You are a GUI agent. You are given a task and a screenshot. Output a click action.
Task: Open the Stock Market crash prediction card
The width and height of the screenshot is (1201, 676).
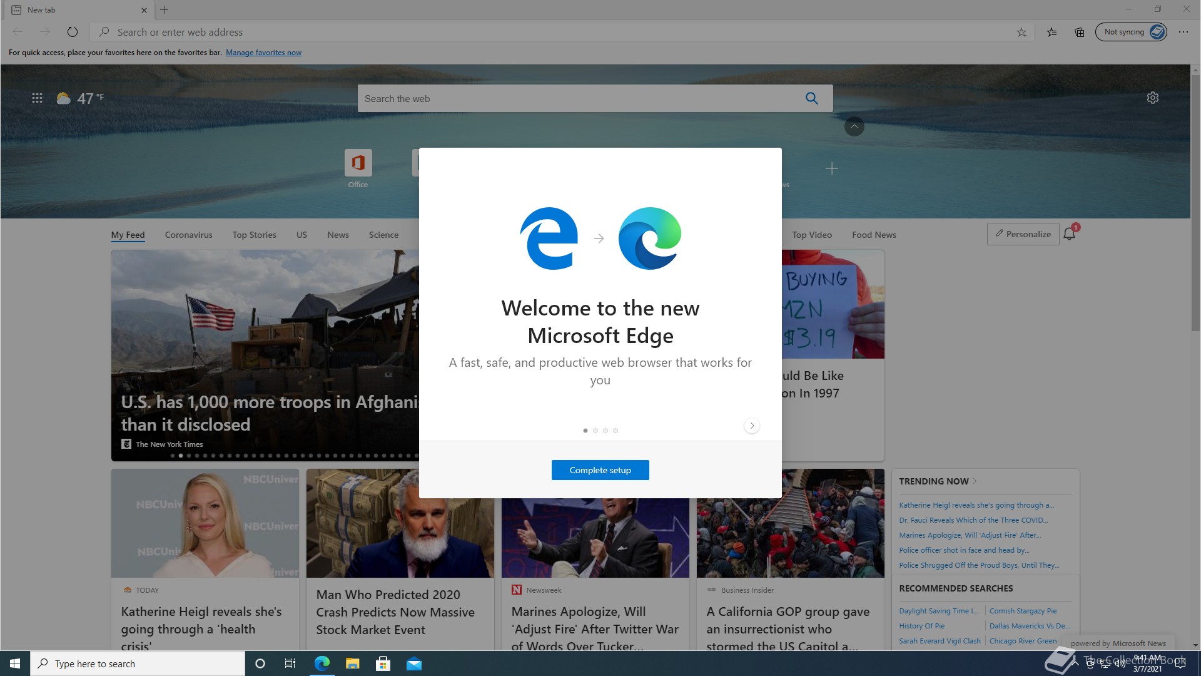[400, 559]
